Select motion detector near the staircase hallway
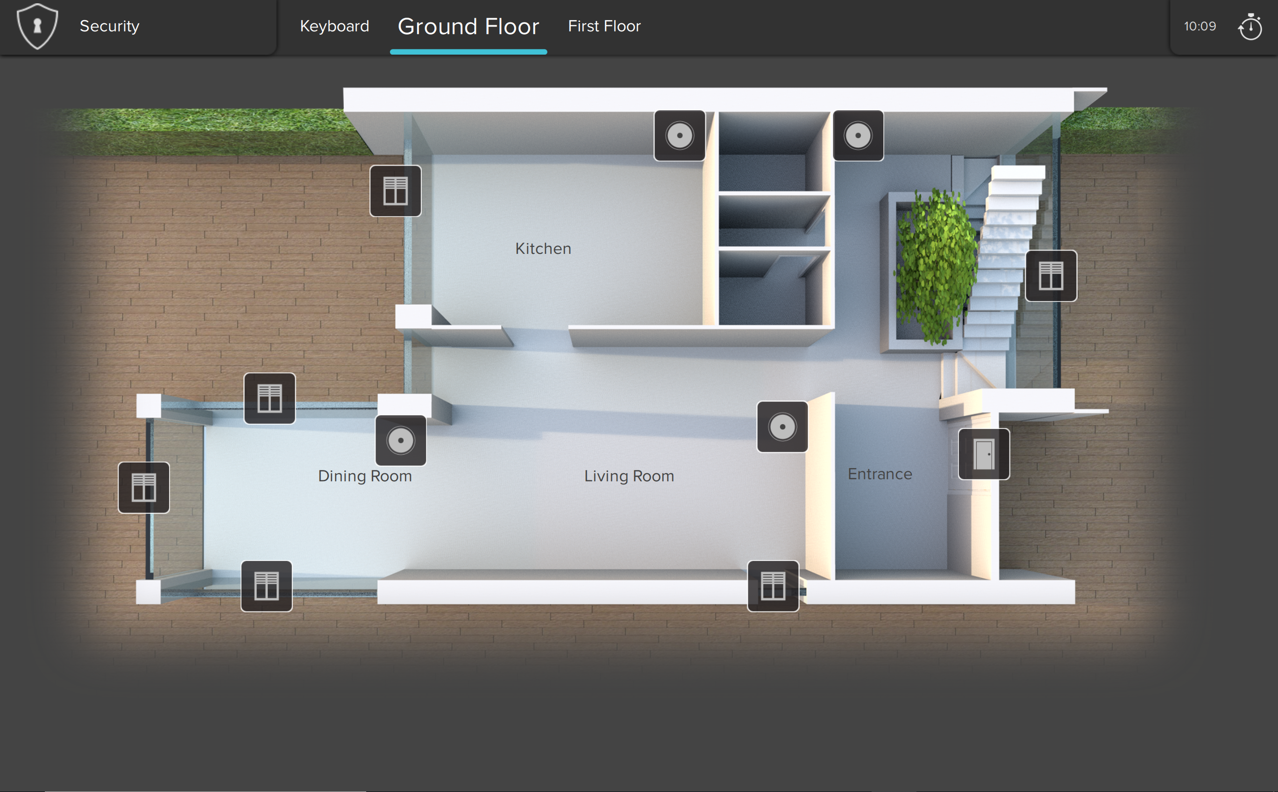 858,136
